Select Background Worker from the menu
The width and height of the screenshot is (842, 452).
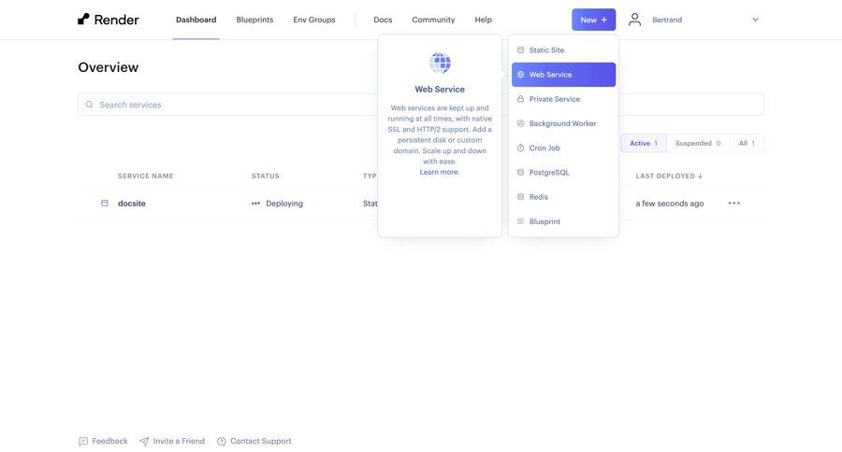coord(562,123)
